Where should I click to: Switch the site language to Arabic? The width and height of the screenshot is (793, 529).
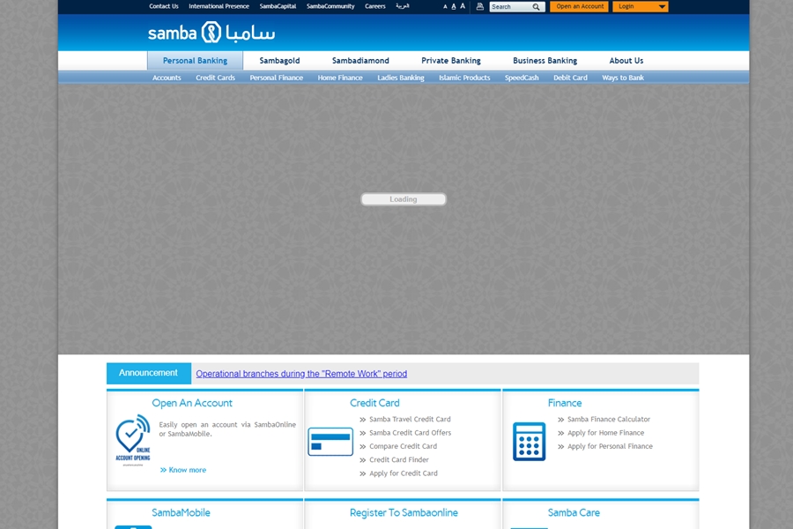(x=403, y=6)
